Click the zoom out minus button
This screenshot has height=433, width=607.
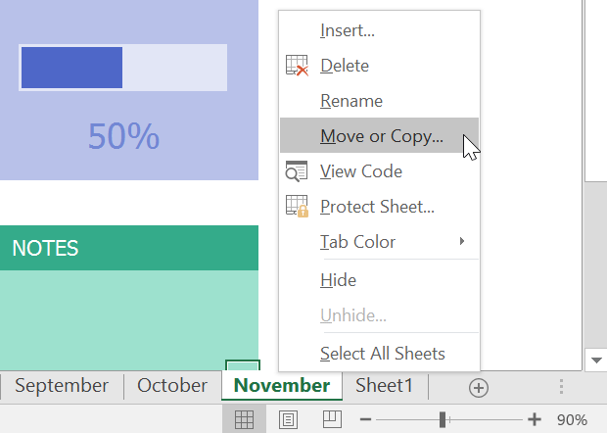365,419
